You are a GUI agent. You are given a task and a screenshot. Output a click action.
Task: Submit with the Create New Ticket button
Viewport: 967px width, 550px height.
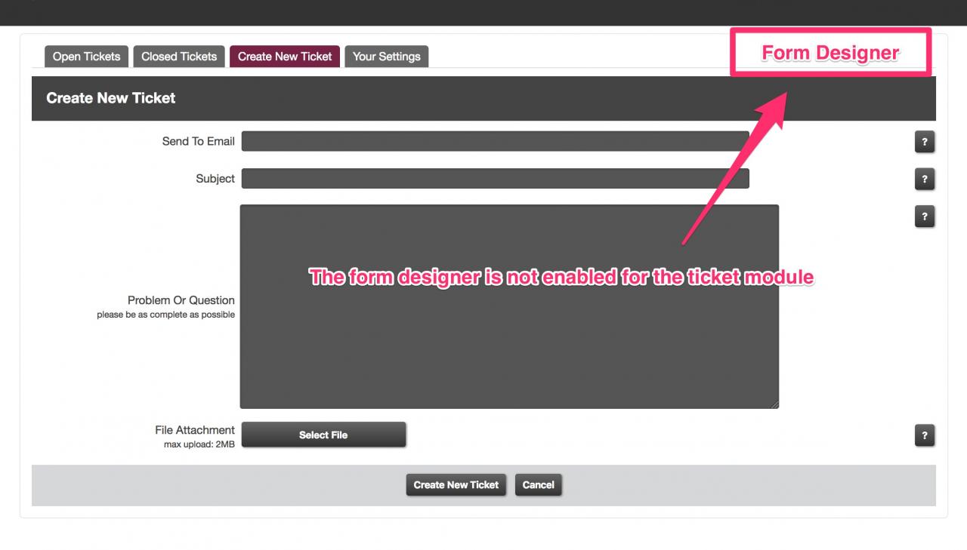(456, 485)
